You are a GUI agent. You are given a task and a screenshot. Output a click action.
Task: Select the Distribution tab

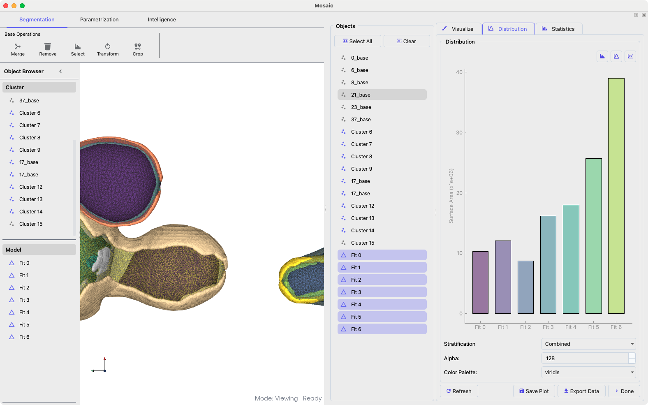point(508,29)
